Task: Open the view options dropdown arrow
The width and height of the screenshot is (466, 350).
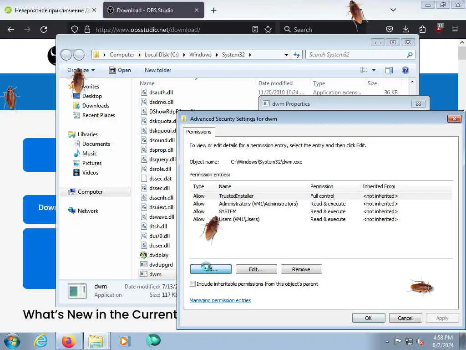Action: click(x=374, y=70)
